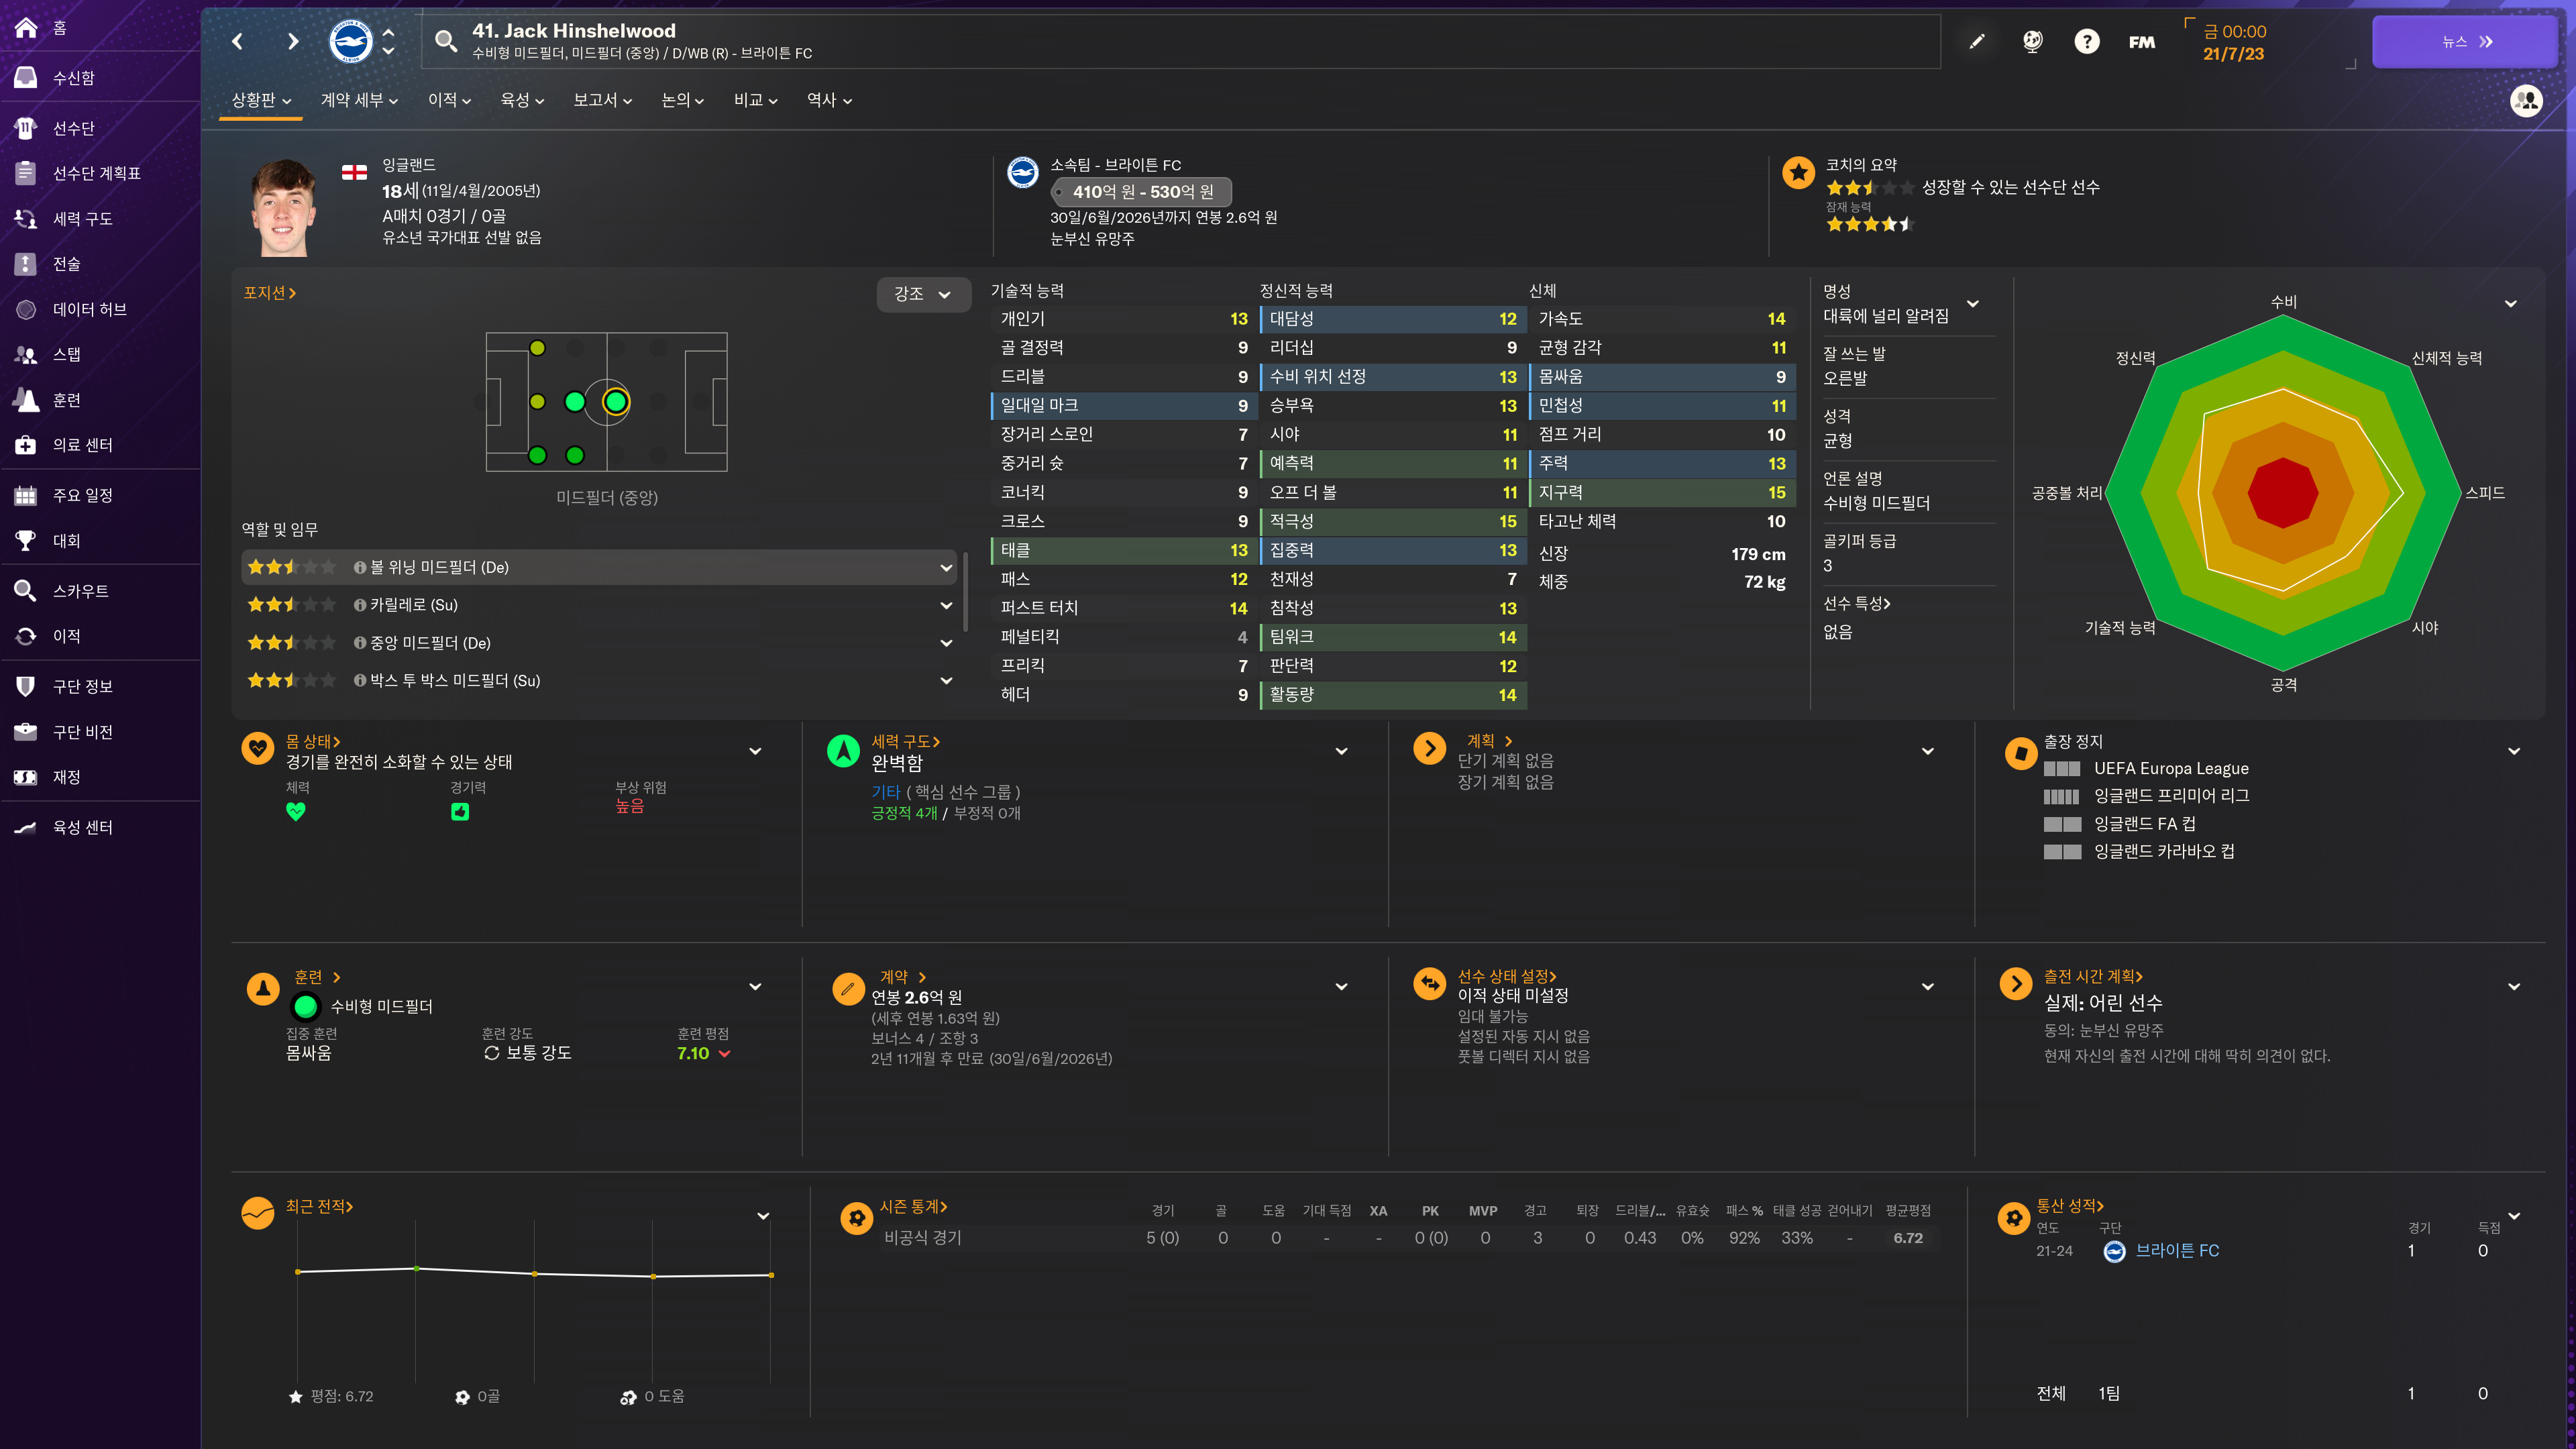Click the pencil edit icon in top bar
The image size is (2576, 1449).
pos(1977,41)
